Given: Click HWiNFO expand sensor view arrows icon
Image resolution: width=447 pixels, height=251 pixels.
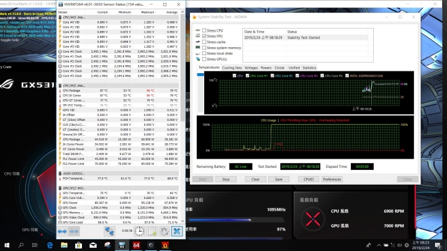Looking at the screenshot, I should pos(62,231).
